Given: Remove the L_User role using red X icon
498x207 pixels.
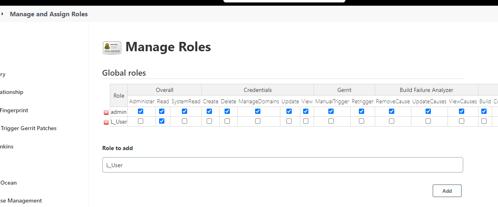Looking at the screenshot, I should coord(106,122).
